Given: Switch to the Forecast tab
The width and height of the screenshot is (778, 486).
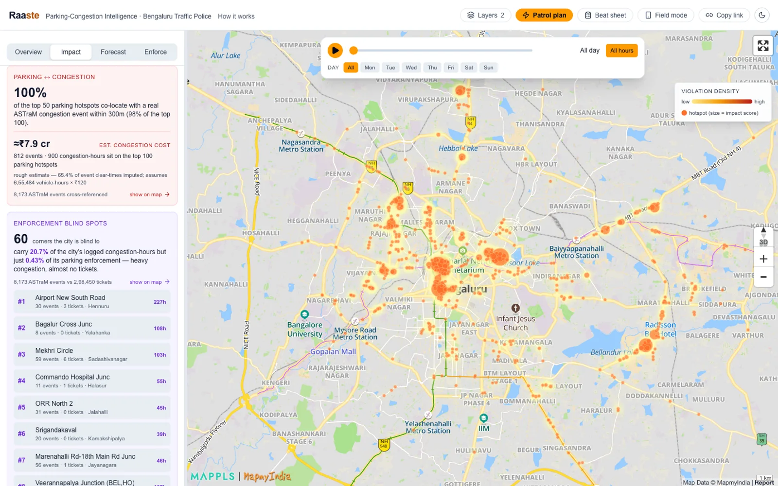Looking at the screenshot, I should tap(113, 52).
